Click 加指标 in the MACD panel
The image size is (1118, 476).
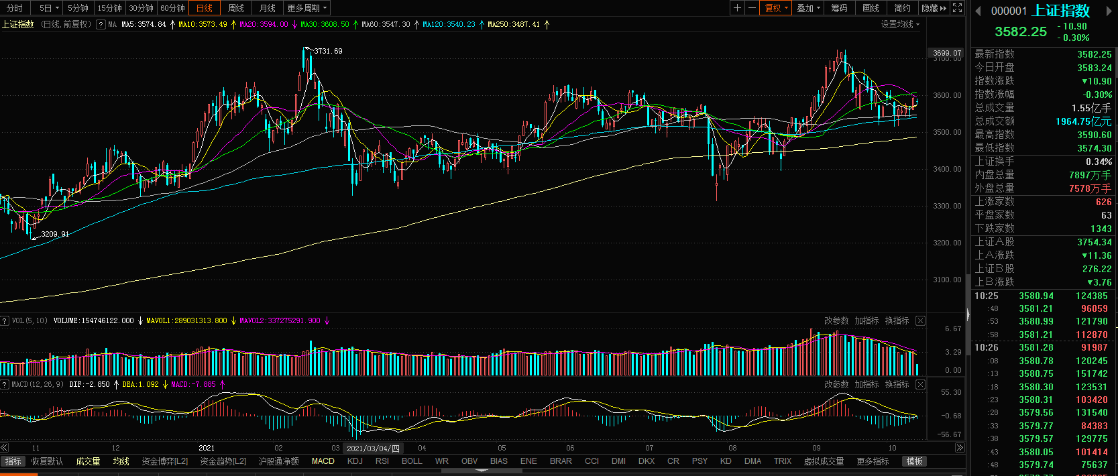867,385
